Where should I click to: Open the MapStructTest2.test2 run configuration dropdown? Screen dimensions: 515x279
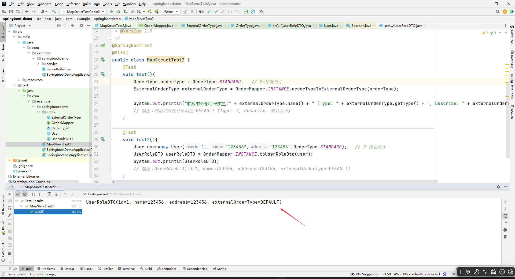83,12
